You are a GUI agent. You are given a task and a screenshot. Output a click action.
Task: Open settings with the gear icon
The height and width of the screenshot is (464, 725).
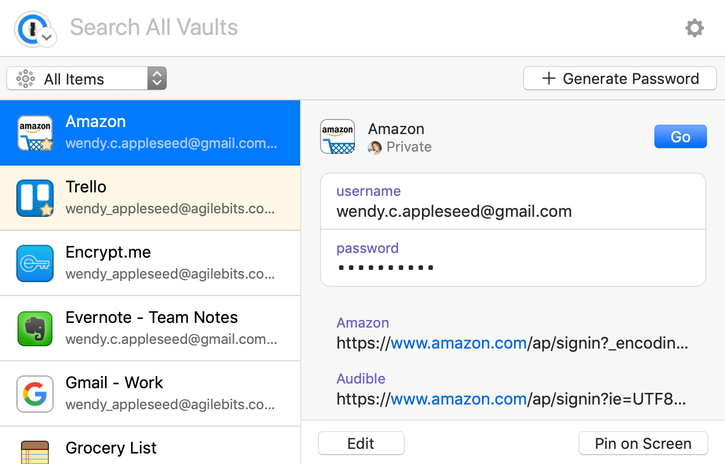click(x=694, y=28)
